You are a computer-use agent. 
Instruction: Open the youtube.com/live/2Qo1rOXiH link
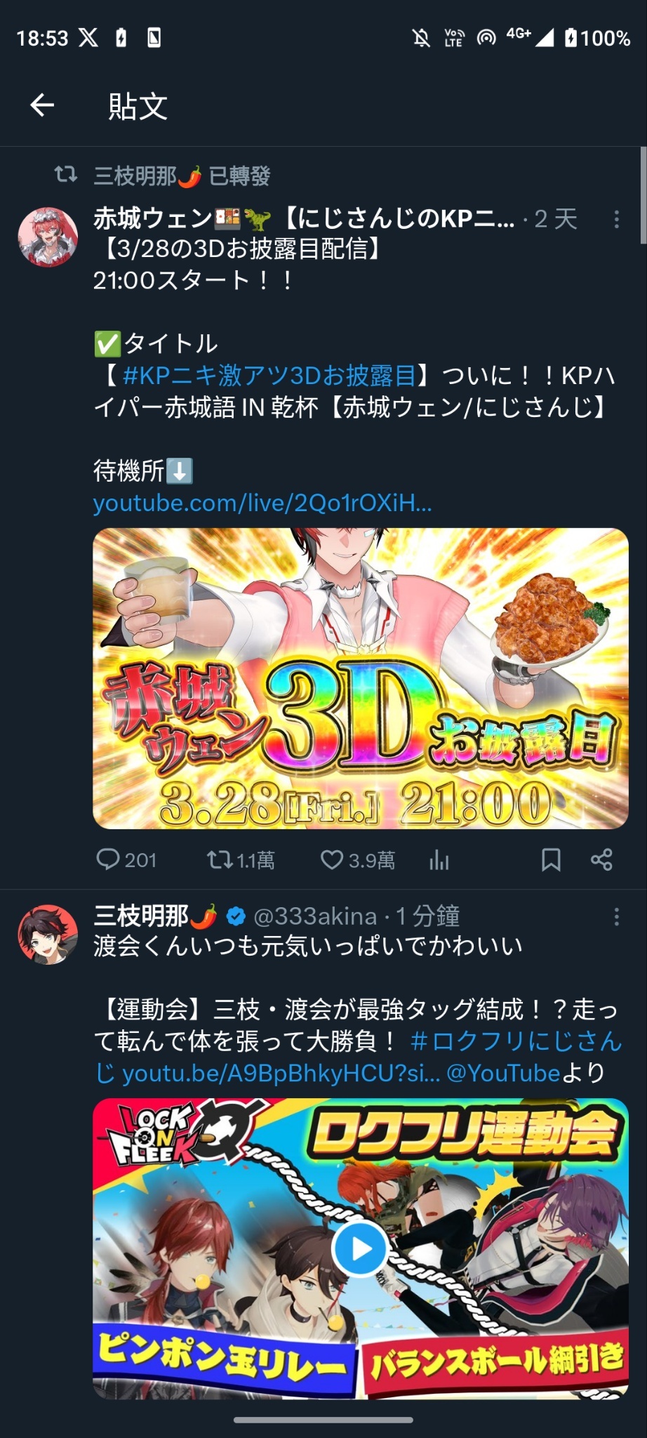(x=262, y=503)
